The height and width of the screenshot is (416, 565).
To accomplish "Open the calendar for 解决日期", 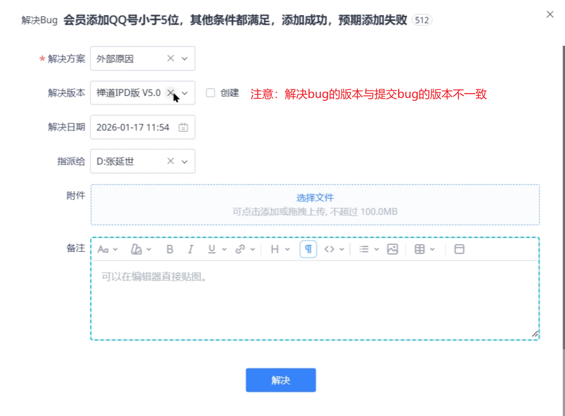I will 183,128.
